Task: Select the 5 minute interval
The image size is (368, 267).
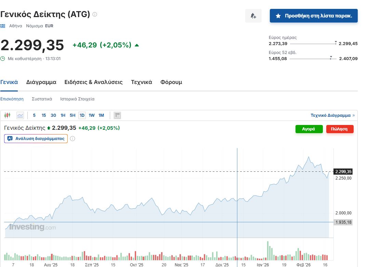Action: click(34, 115)
